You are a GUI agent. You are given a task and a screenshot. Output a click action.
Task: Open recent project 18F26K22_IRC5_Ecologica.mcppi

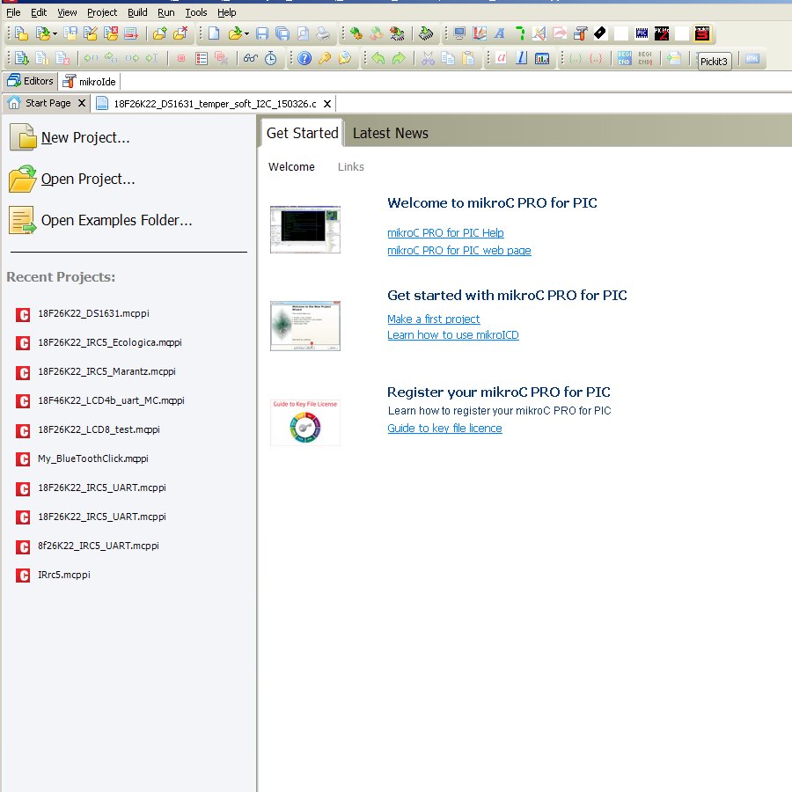point(110,342)
